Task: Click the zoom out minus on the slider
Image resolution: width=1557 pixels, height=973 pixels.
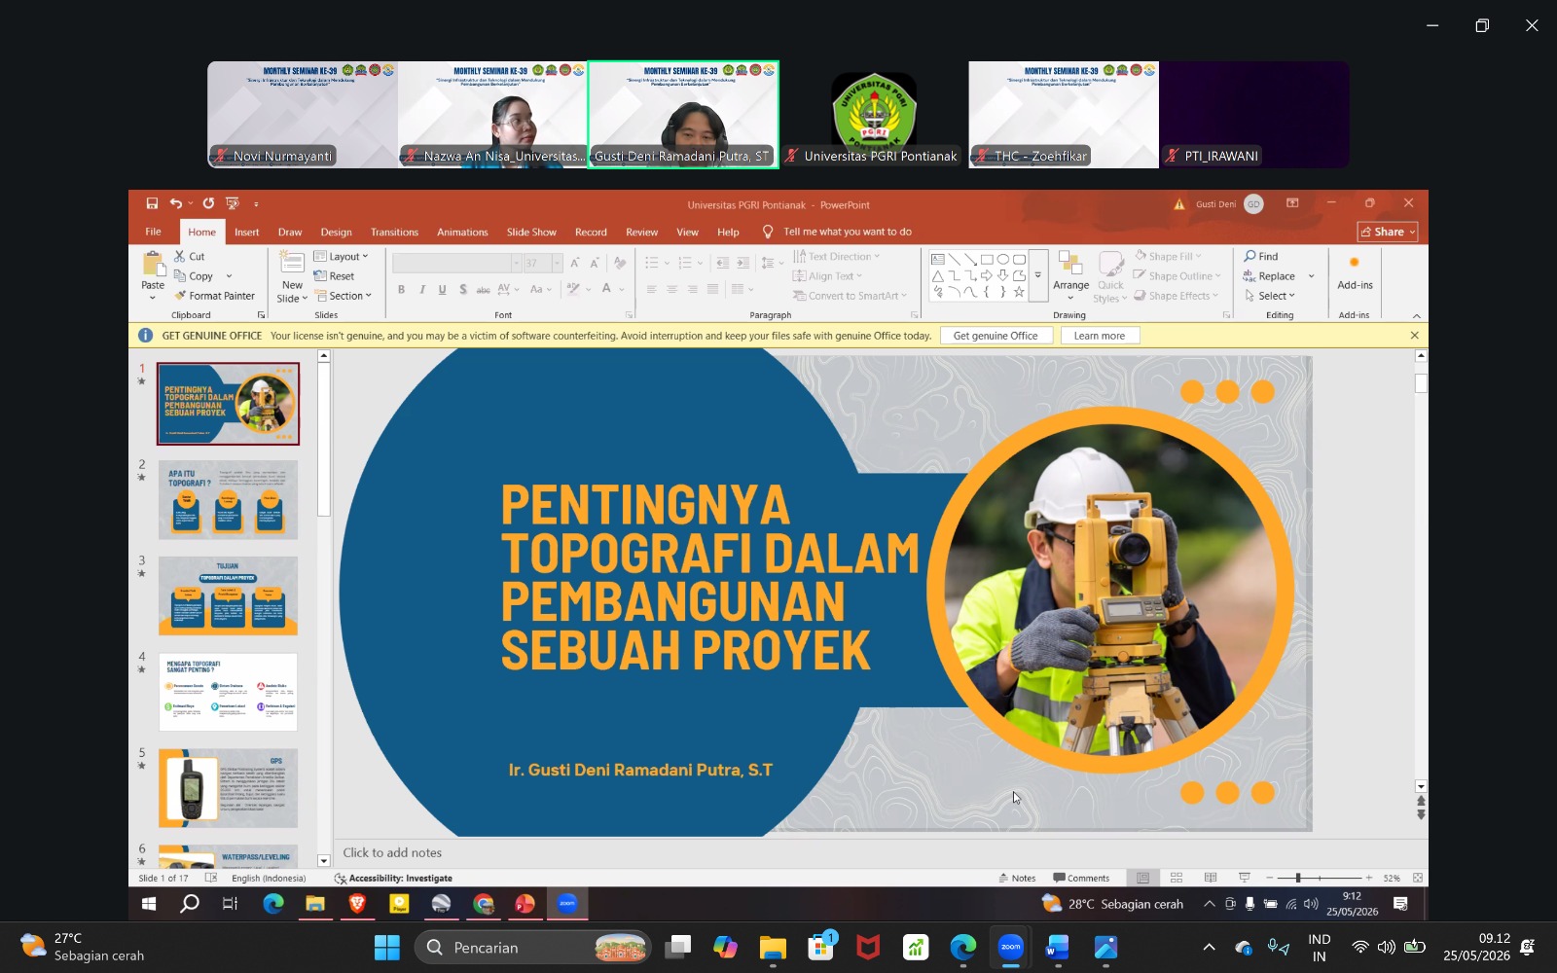Action: 1270,878
